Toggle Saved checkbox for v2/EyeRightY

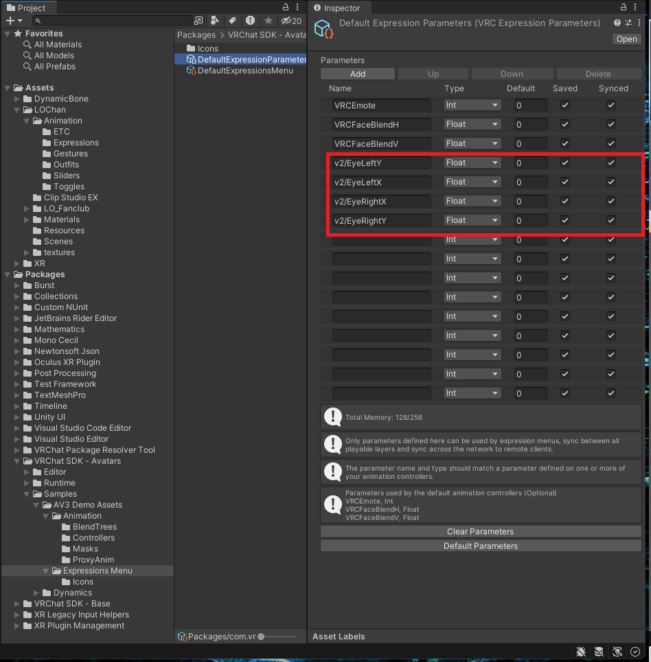point(565,220)
